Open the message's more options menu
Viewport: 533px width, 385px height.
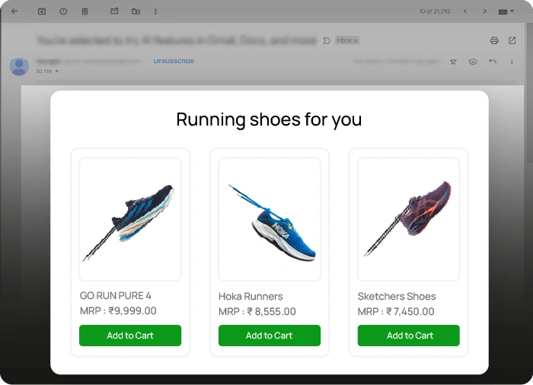[x=512, y=62]
